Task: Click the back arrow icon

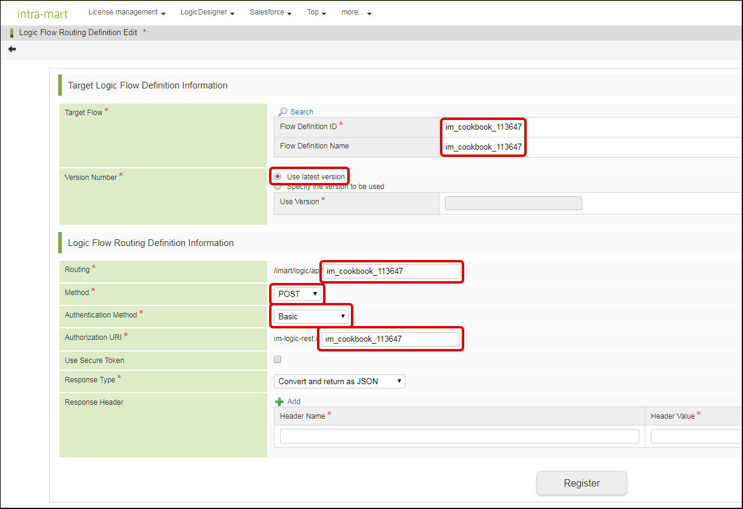Action: point(12,49)
